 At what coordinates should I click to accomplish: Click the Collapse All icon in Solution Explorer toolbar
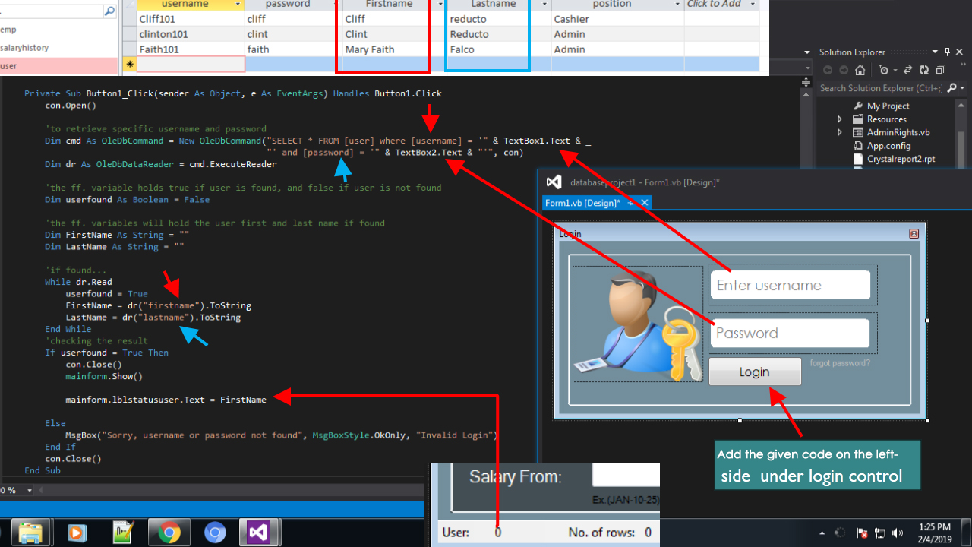pos(940,69)
